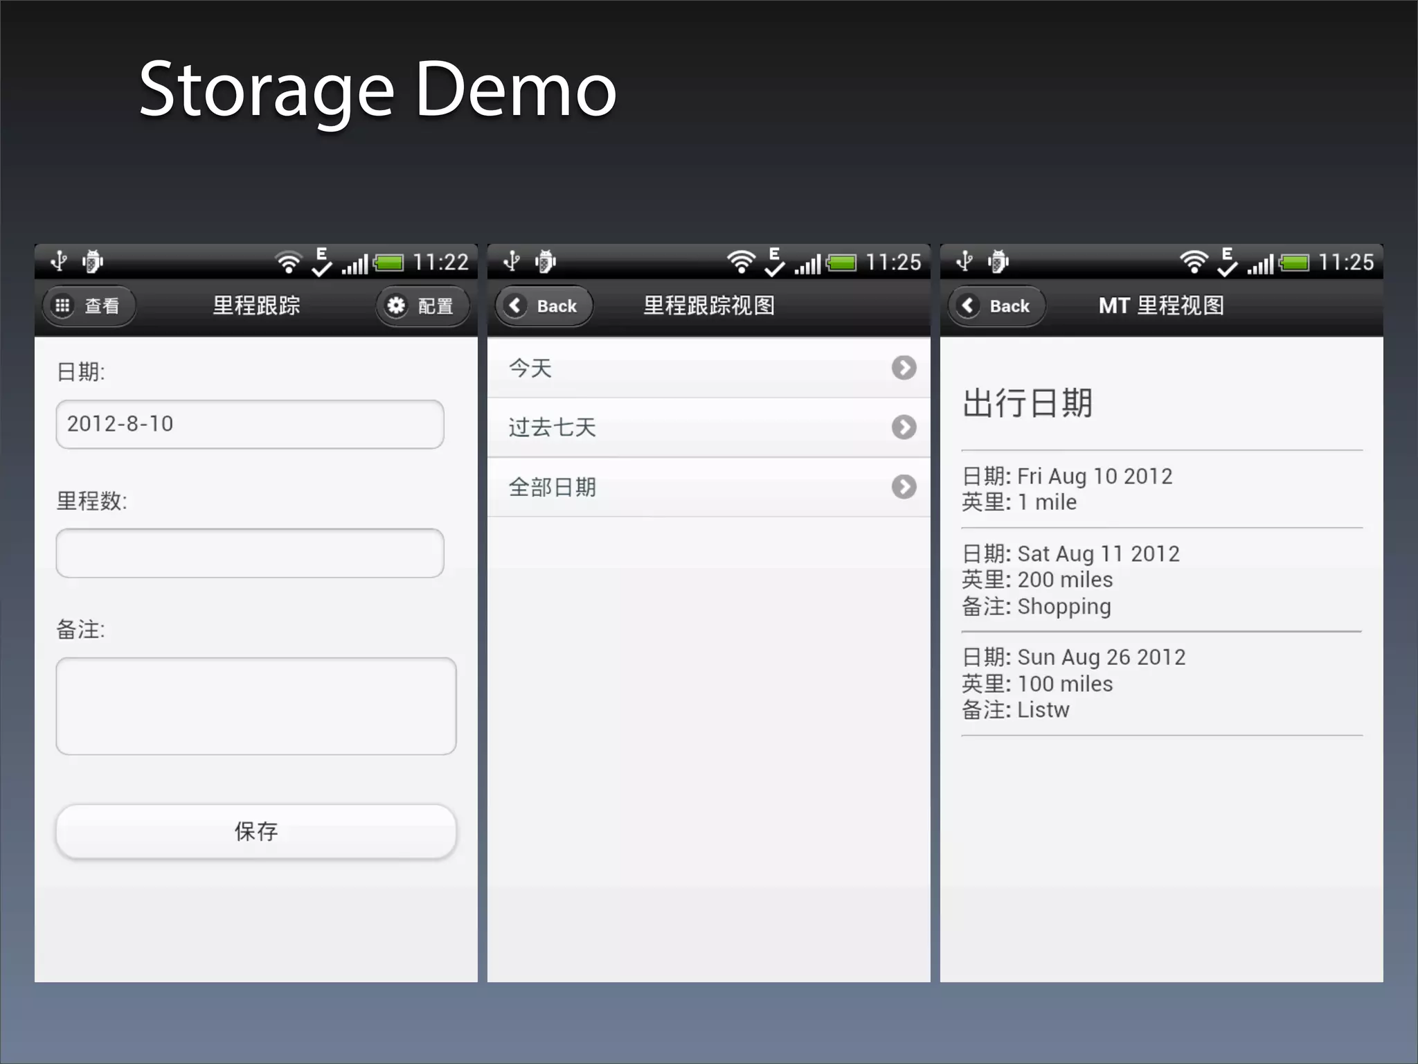Open 配置 settings in the first phone

422,305
